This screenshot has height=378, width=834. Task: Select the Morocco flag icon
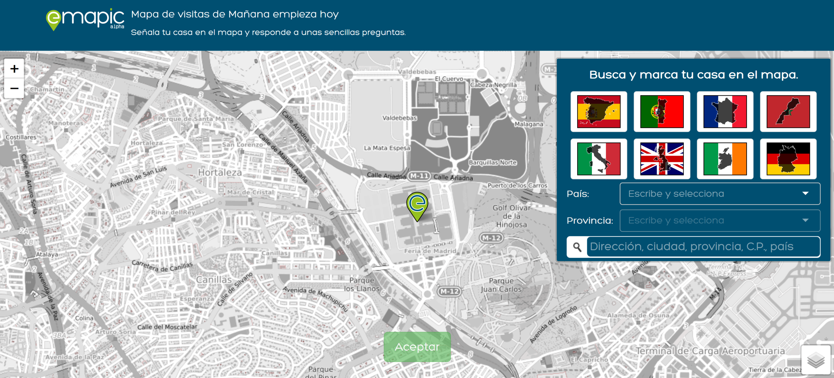(788, 112)
